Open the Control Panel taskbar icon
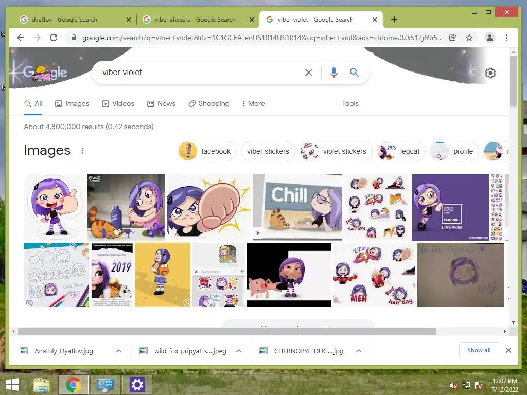The width and height of the screenshot is (527, 395). [105, 385]
